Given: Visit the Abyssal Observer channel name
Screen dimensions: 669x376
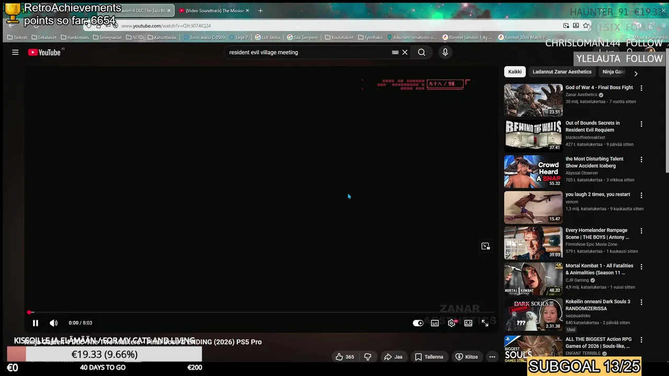Looking at the screenshot, I should [x=582, y=173].
